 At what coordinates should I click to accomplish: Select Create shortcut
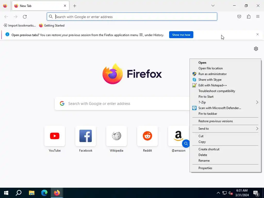pos(225,149)
